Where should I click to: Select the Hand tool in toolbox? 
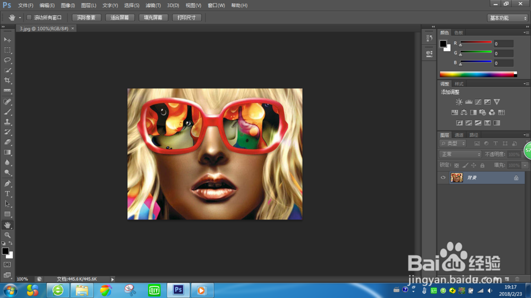(7, 225)
